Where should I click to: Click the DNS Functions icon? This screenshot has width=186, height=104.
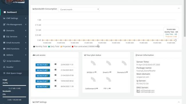4,49
